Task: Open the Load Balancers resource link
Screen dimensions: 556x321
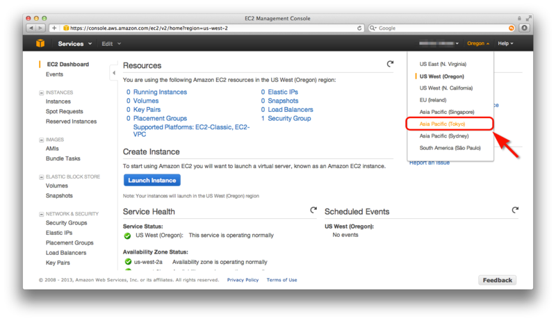Action: point(291,110)
